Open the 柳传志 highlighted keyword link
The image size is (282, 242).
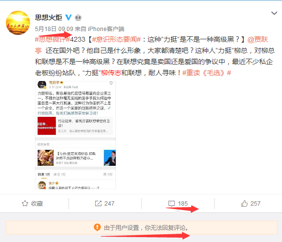pos(111,73)
